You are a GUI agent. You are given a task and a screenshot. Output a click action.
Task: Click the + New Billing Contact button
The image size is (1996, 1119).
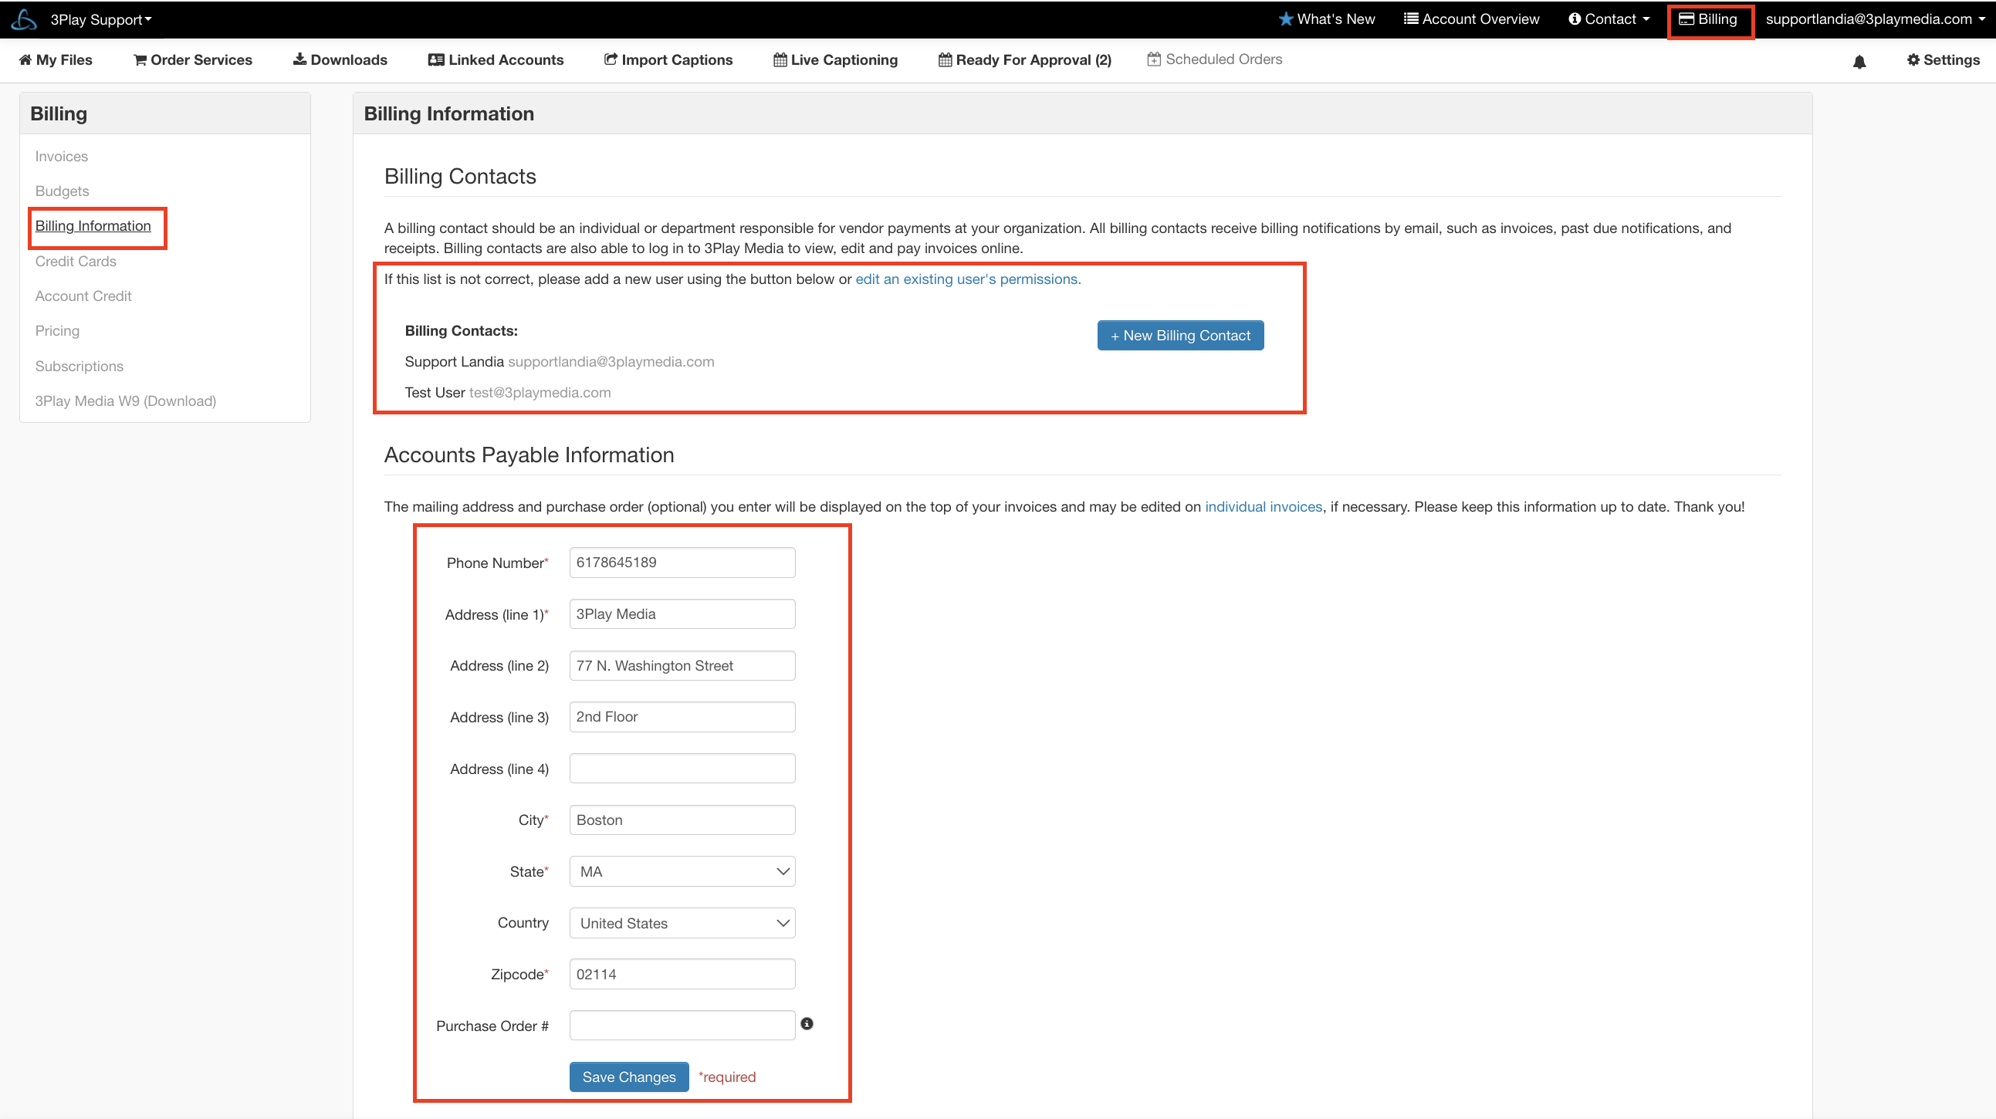tap(1180, 336)
